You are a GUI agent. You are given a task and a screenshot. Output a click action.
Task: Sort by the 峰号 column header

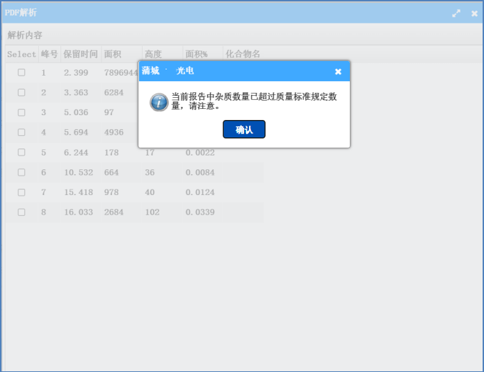coord(49,54)
